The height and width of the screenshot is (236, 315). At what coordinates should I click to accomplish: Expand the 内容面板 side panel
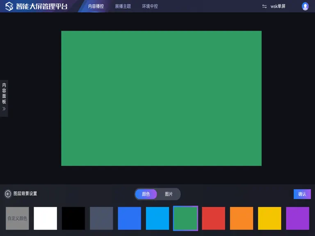click(x=4, y=98)
